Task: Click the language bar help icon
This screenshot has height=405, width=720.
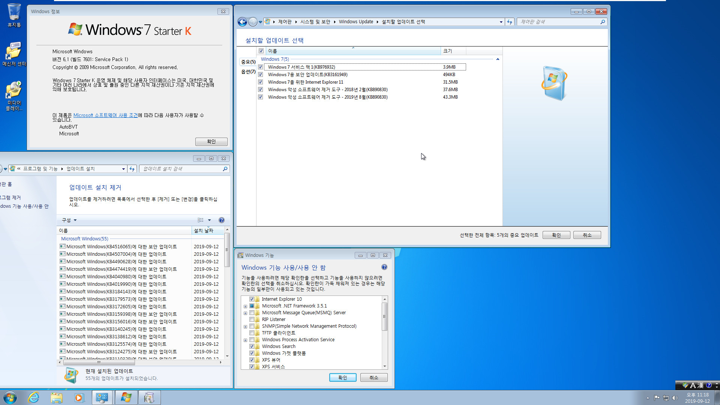Action: pyautogui.click(x=708, y=385)
